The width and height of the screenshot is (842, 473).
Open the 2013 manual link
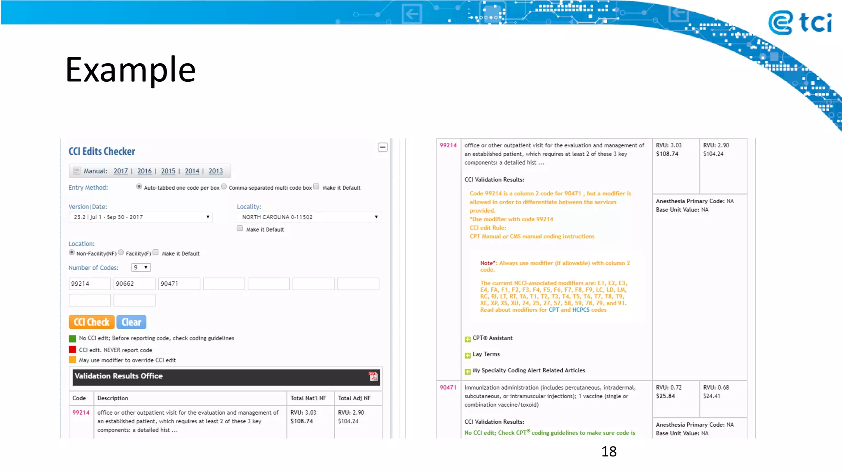click(x=215, y=171)
